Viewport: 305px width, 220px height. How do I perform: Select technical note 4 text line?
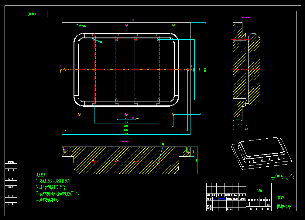tap(47, 200)
